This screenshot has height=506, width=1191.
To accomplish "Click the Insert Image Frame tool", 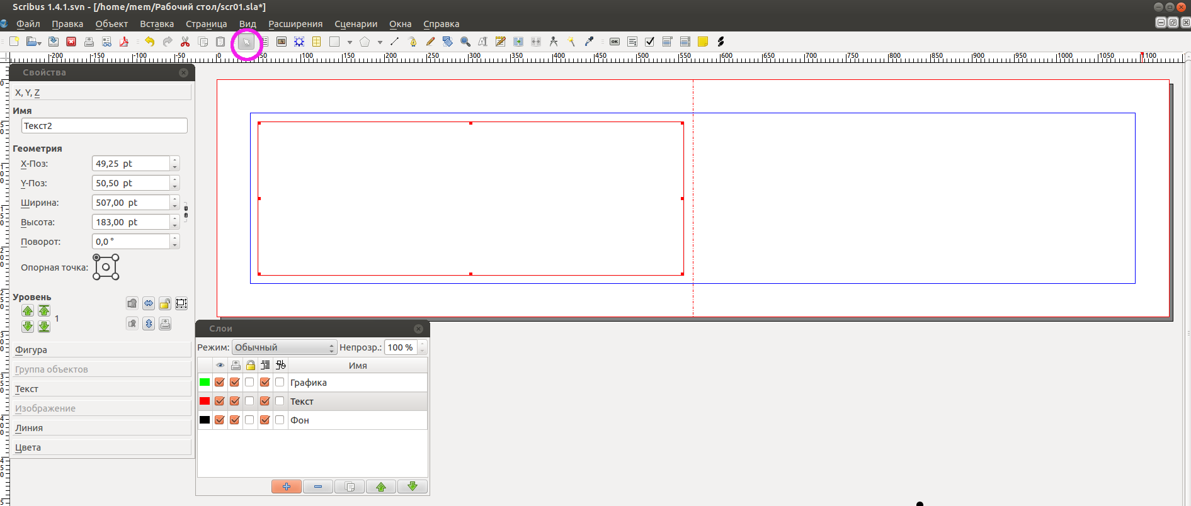I will point(282,42).
